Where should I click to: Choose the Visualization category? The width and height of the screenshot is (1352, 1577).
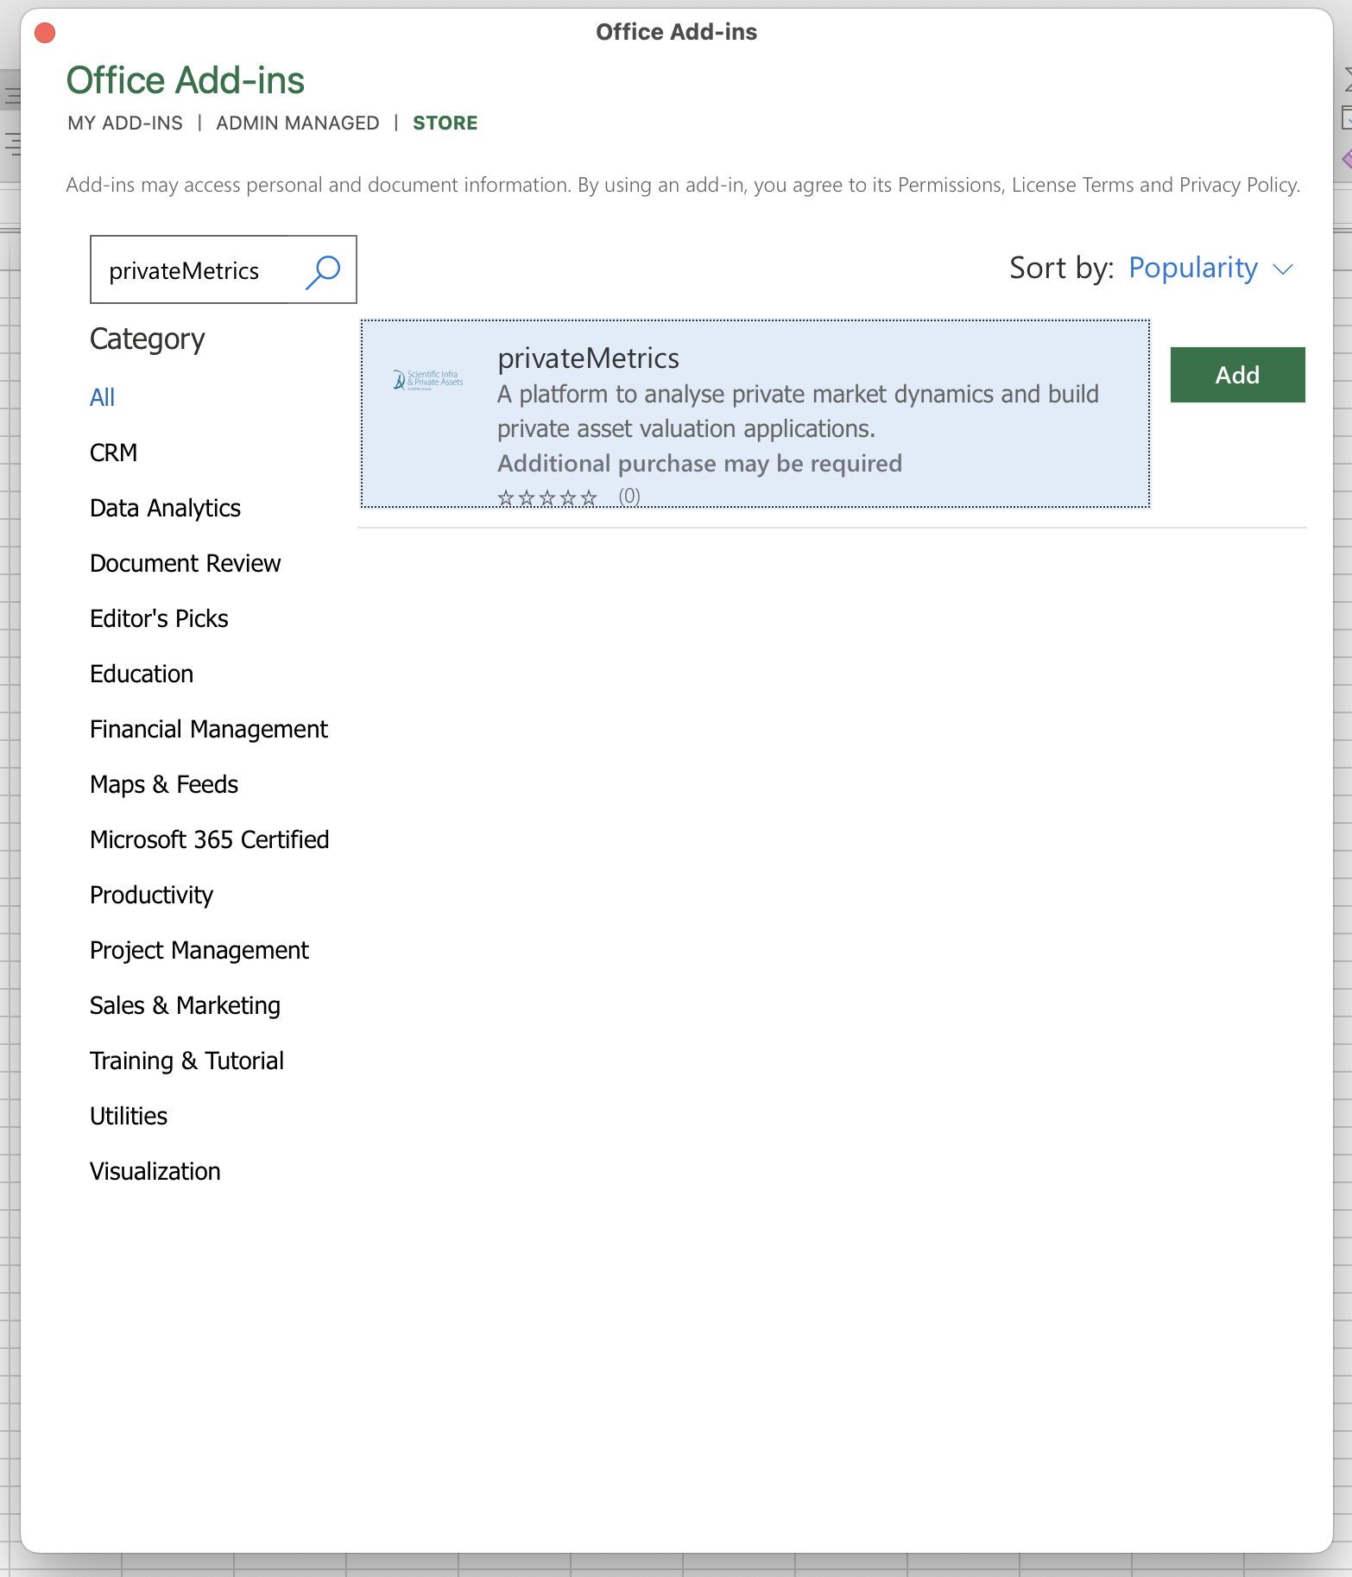[x=155, y=1171]
